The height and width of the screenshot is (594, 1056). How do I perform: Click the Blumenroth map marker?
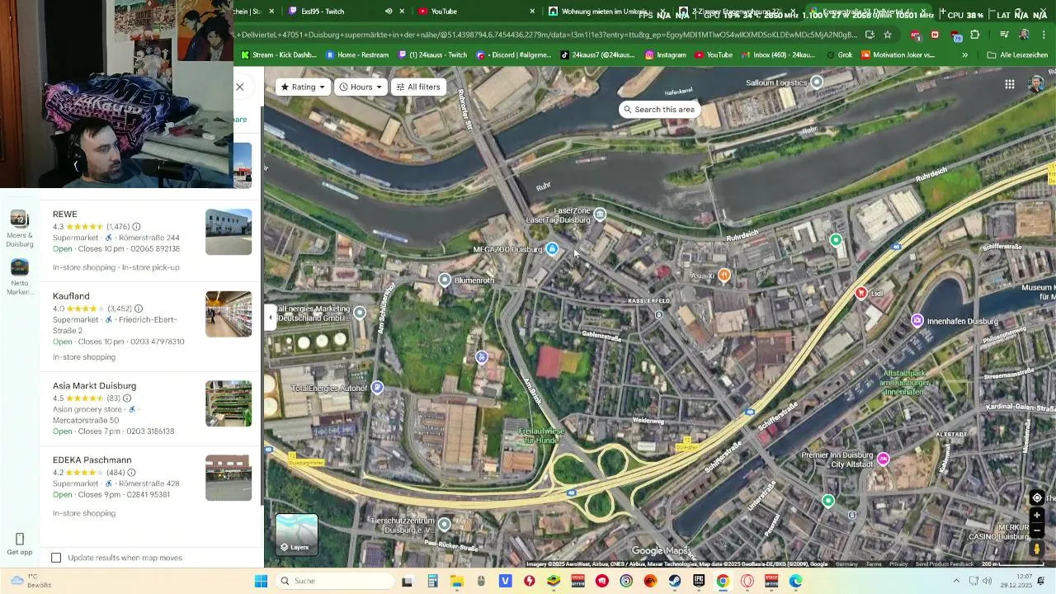[445, 280]
